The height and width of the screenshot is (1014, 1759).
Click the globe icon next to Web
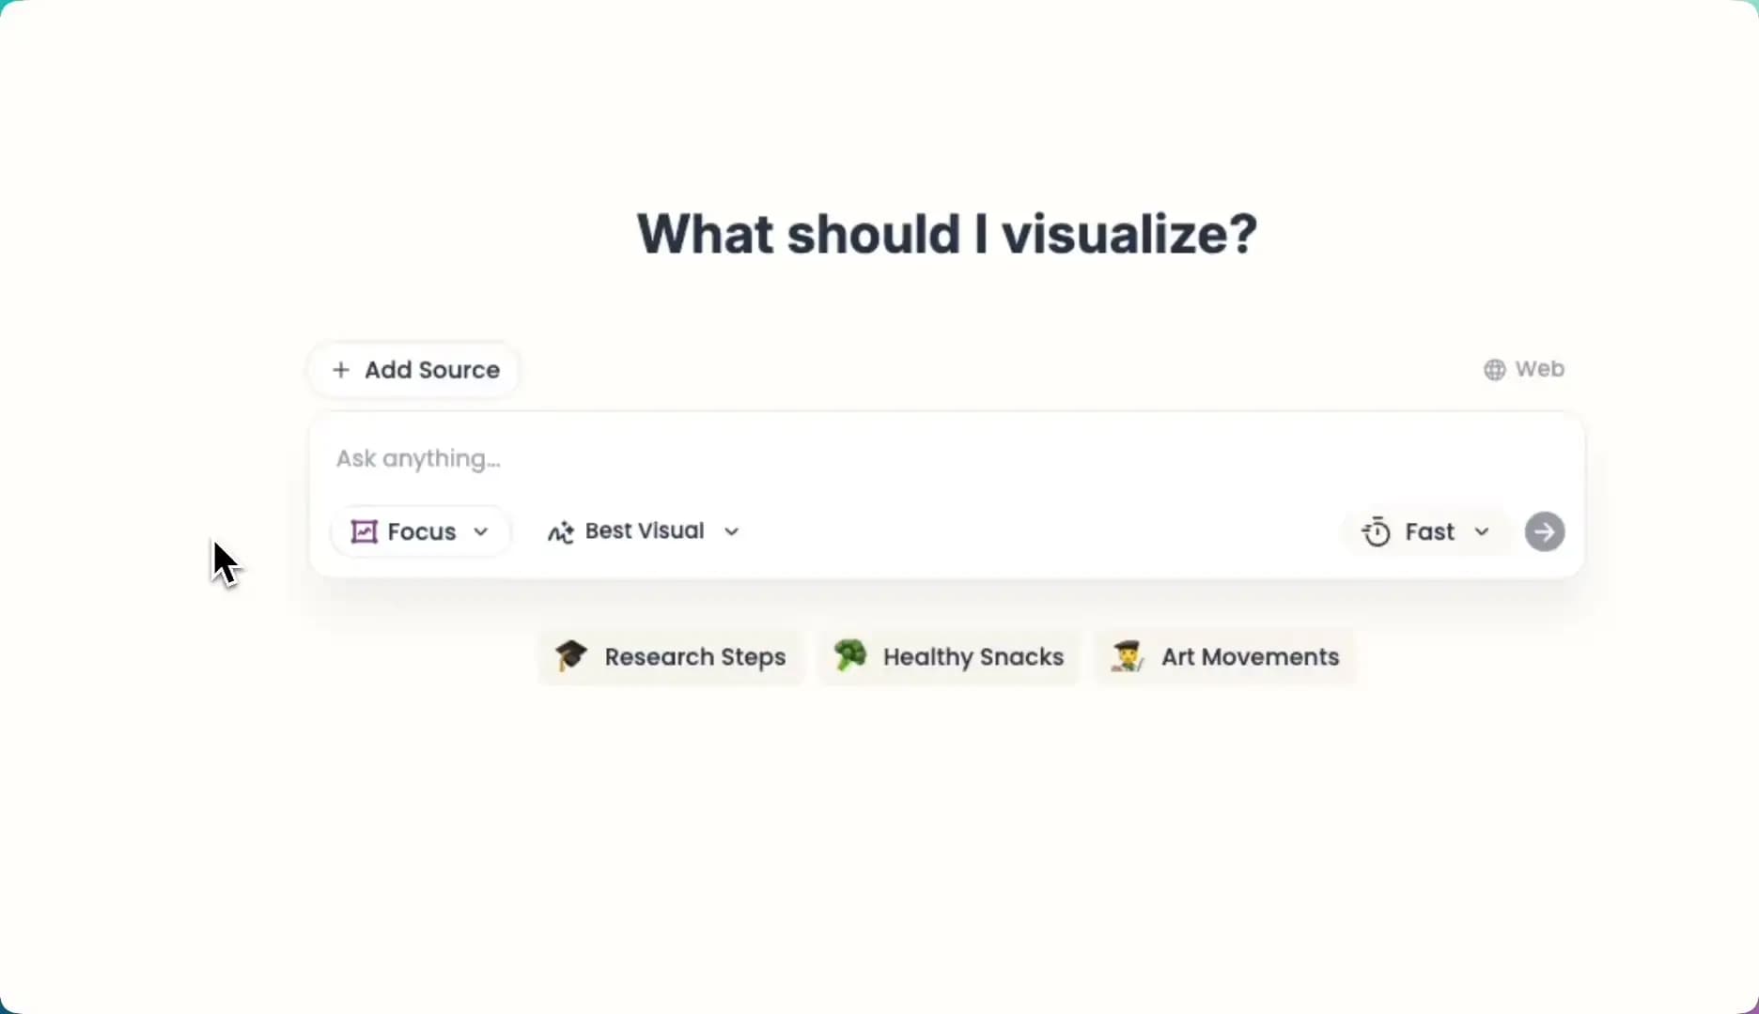tap(1494, 370)
